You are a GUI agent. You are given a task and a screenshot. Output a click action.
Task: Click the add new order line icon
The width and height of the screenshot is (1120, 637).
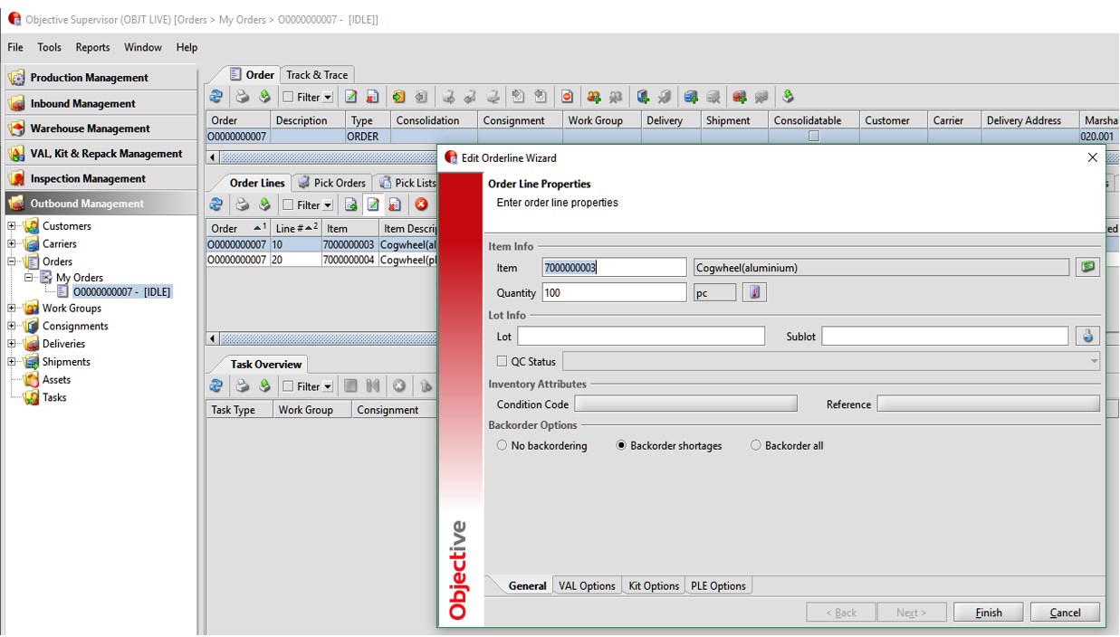350,205
